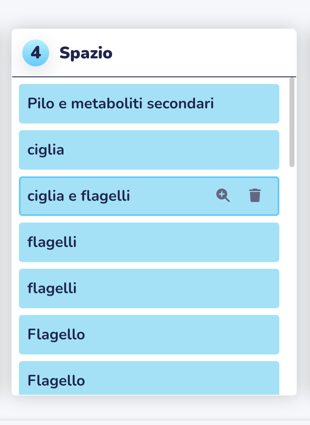Delete 'ciglia e flagelli' with the trash icon
The width and height of the screenshot is (310, 425).
(255, 195)
